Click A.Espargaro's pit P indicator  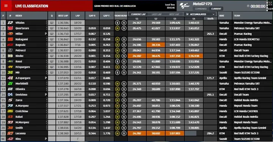click(x=45, y=78)
